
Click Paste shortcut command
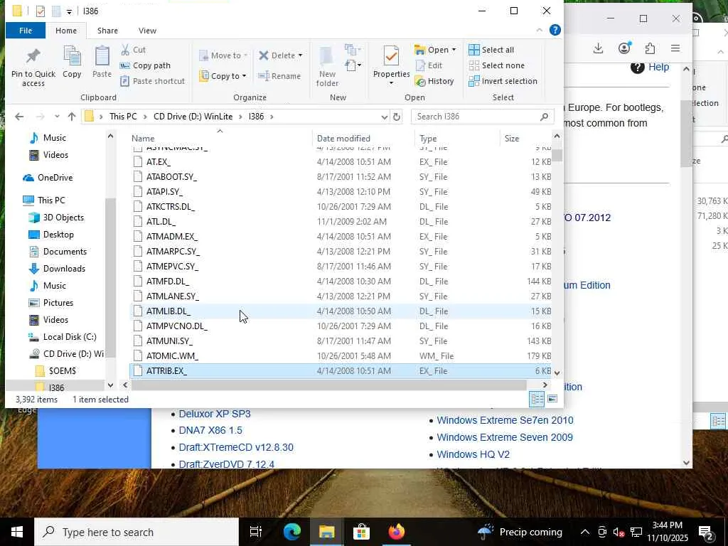(152, 81)
